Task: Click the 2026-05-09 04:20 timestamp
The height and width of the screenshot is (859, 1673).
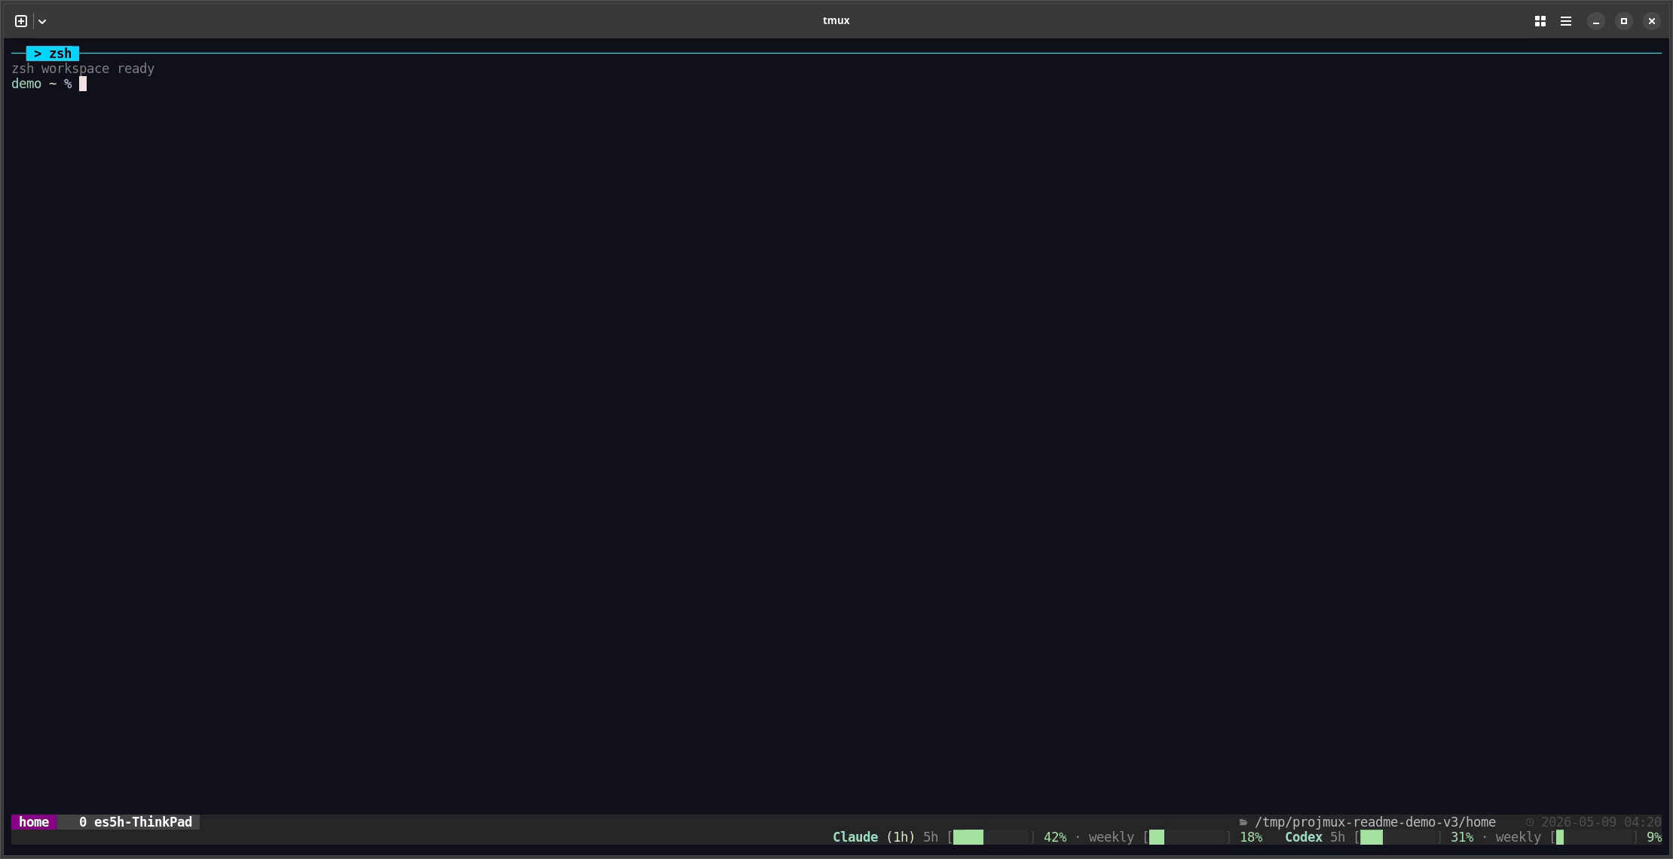Action: point(1601,822)
